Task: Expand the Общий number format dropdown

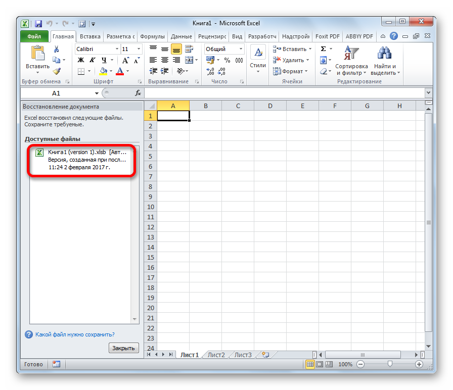Action: tap(241, 49)
